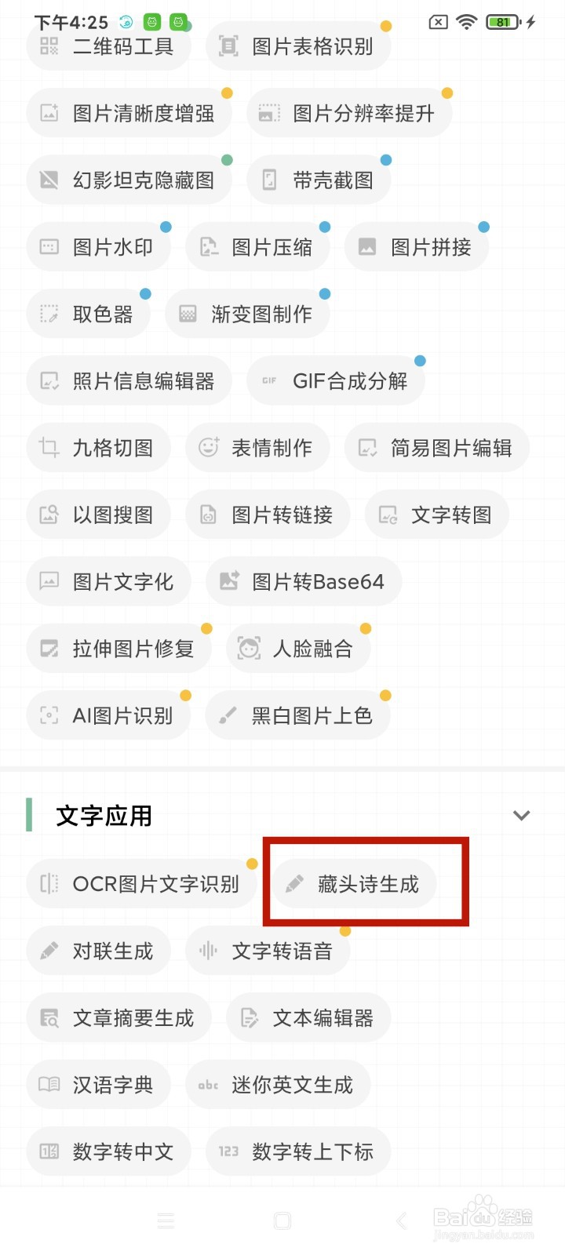The image size is (565, 1255).
Task: Tap the GIF icon beside GIF合成分解
Action: pos(269,381)
